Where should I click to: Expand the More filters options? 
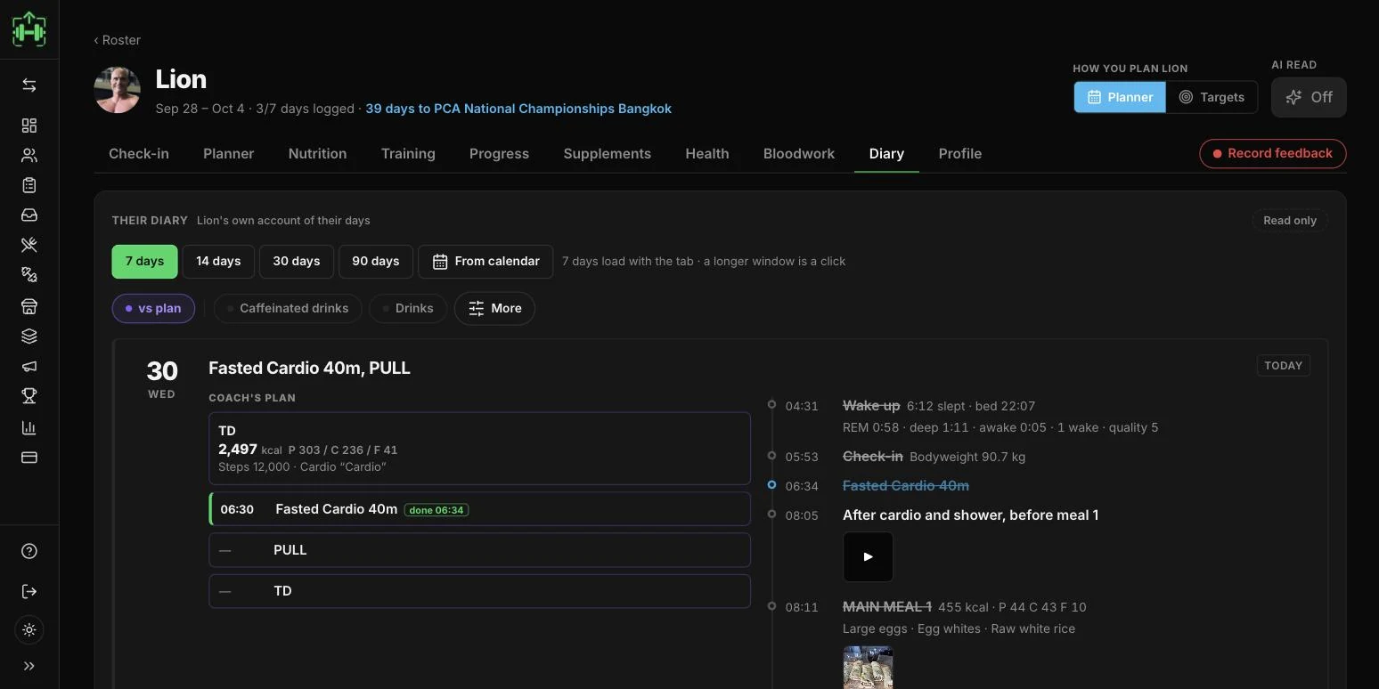click(x=494, y=308)
